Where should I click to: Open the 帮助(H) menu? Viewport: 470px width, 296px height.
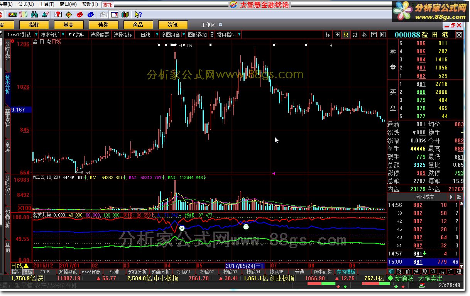90,4
